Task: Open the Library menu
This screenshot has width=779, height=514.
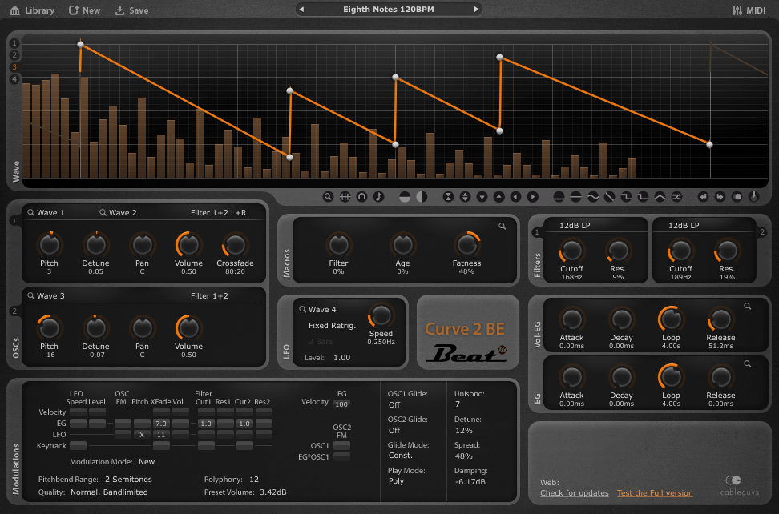Action: coord(32,10)
